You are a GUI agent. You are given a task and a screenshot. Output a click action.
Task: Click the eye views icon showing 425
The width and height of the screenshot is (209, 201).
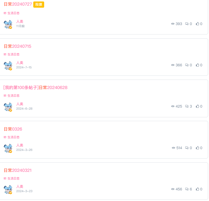(173, 106)
